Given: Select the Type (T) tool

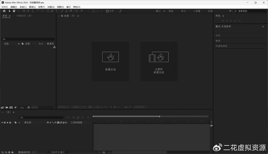Looking at the screenshot, I should click(56, 11).
